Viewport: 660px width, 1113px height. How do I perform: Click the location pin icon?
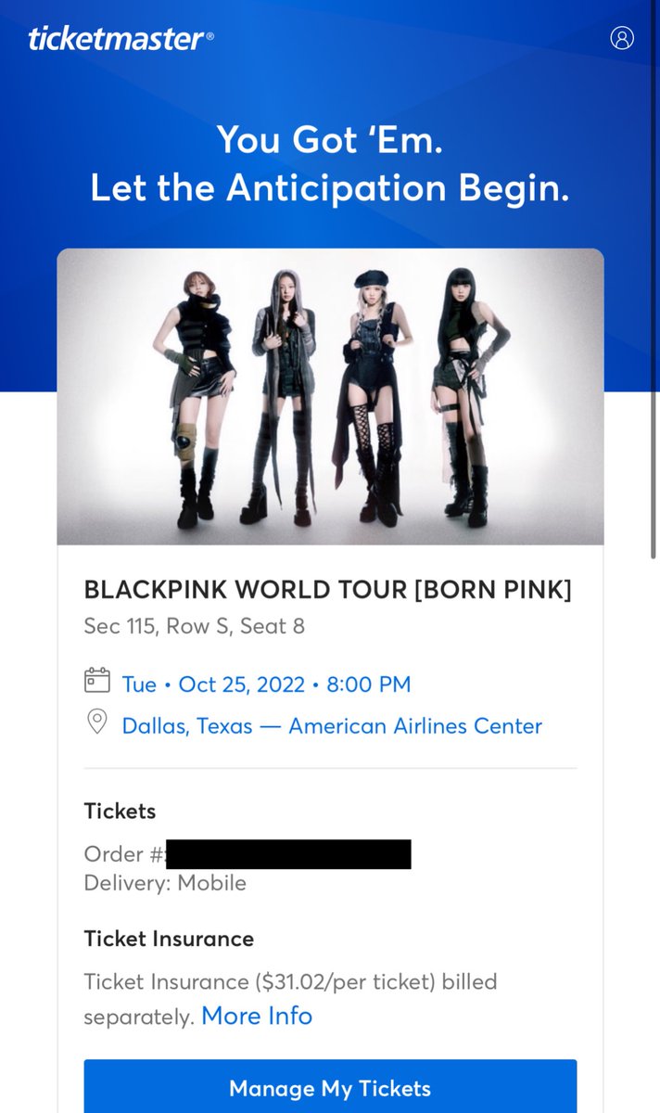97,723
